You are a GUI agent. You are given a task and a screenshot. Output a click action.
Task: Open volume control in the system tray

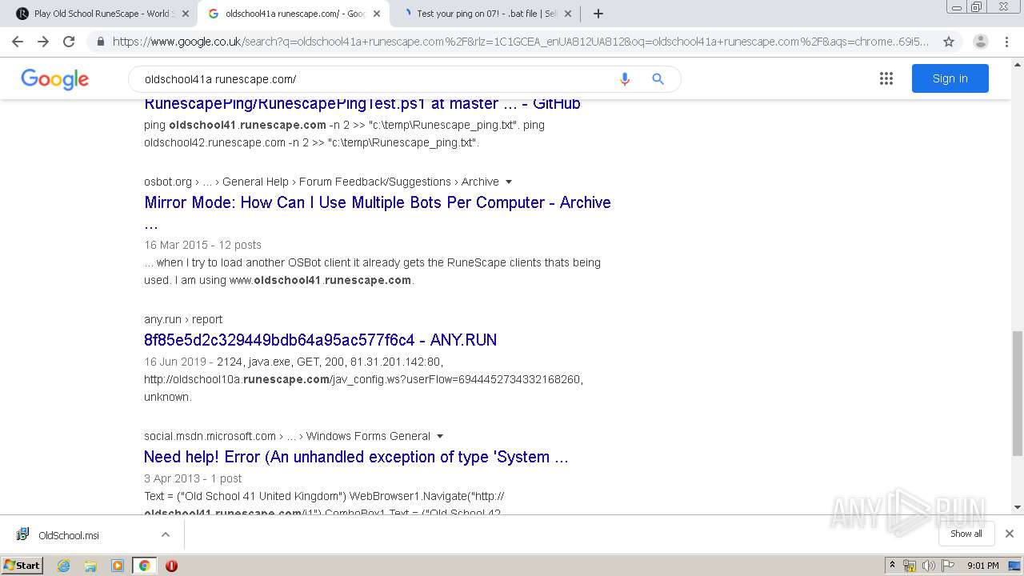[x=929, y=566]
